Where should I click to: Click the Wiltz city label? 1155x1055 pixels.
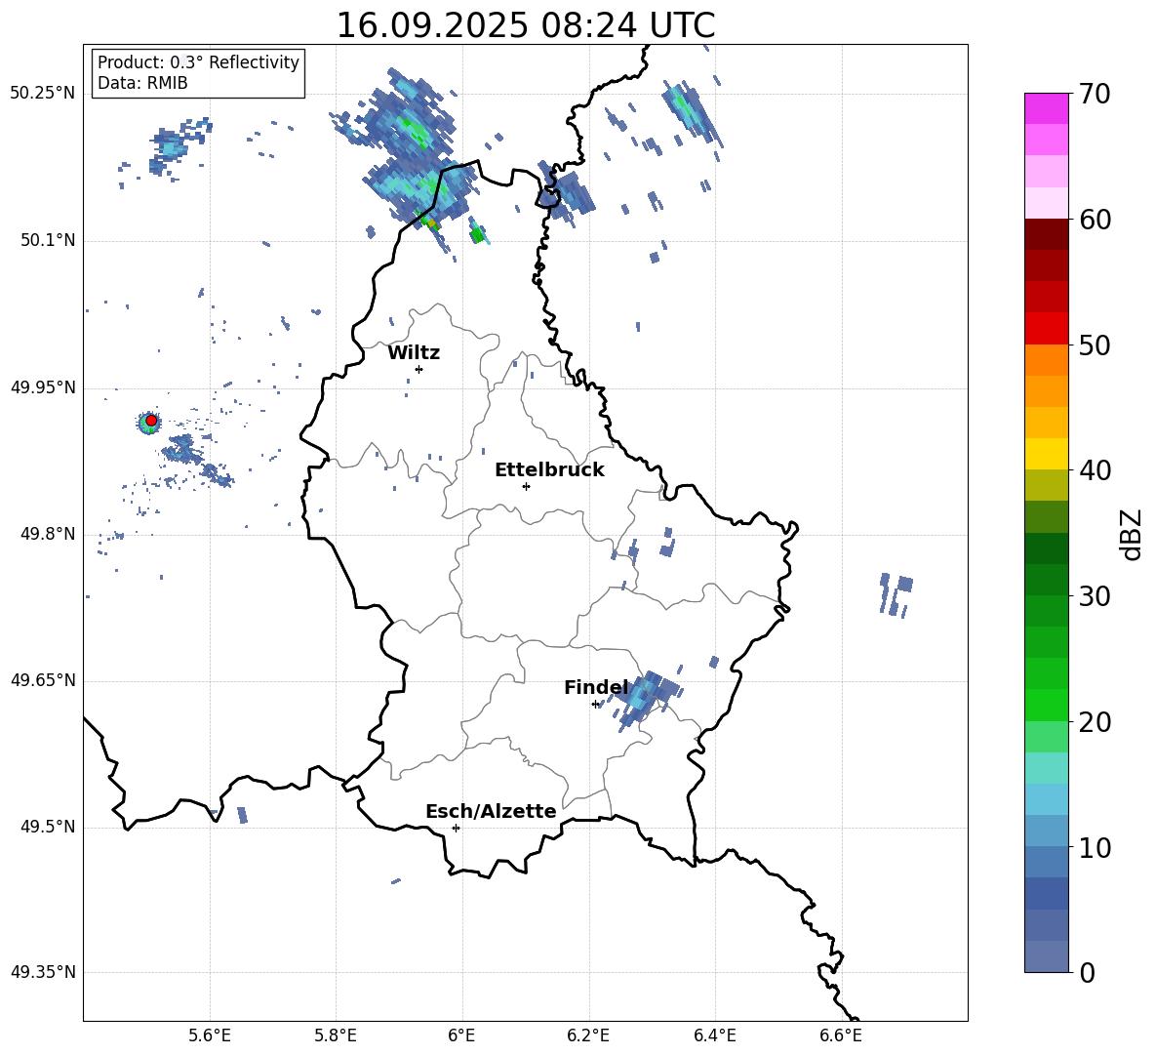click(x=414, y=353)
